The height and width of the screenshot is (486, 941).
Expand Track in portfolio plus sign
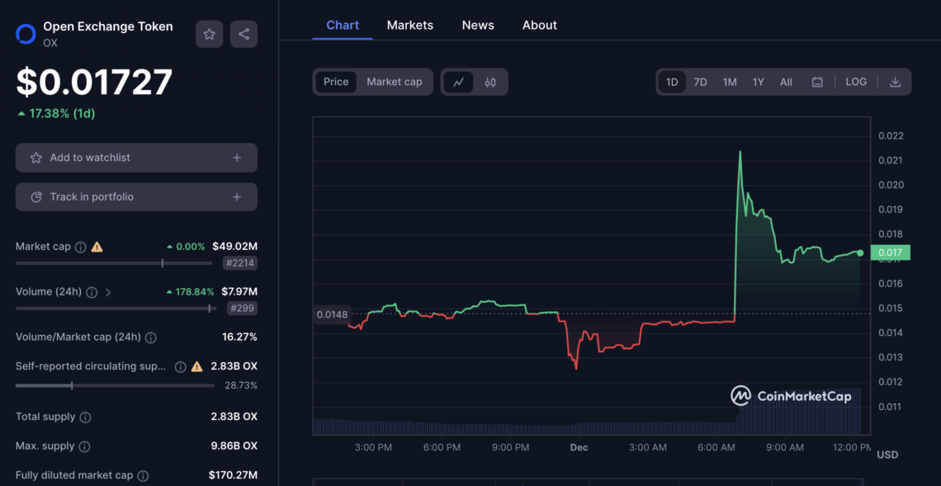tap(237, 197)
